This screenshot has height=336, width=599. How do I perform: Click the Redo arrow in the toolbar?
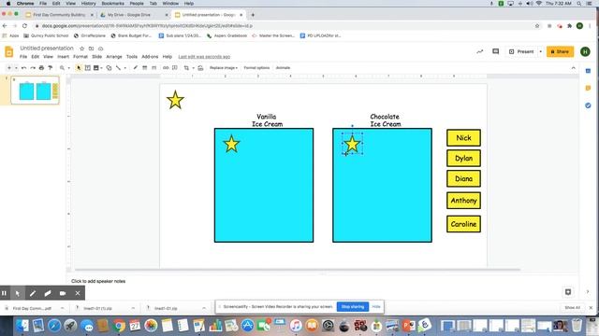point(33,68)
